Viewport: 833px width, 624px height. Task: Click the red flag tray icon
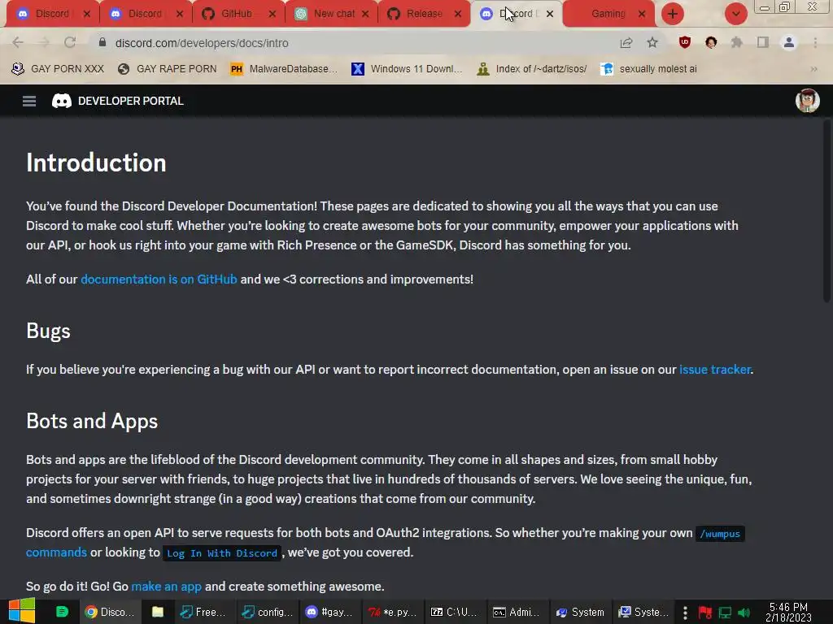(x=705, y=613)
